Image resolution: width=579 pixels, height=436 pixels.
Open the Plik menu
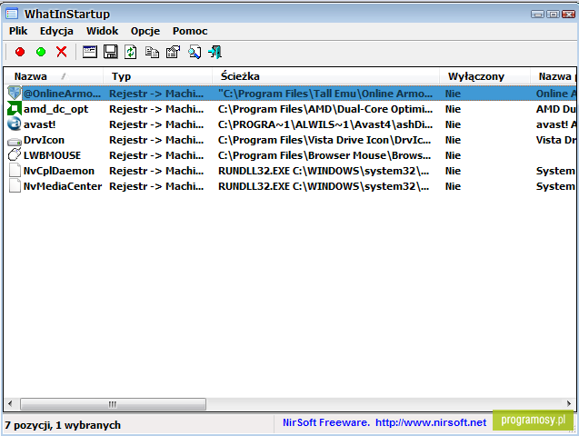pos(18,31)
